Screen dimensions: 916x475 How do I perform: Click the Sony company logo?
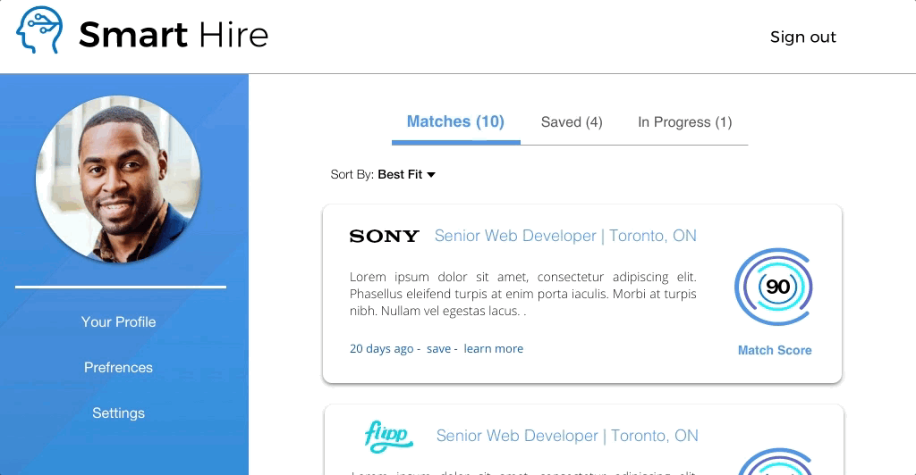click(x=384, y=236)
